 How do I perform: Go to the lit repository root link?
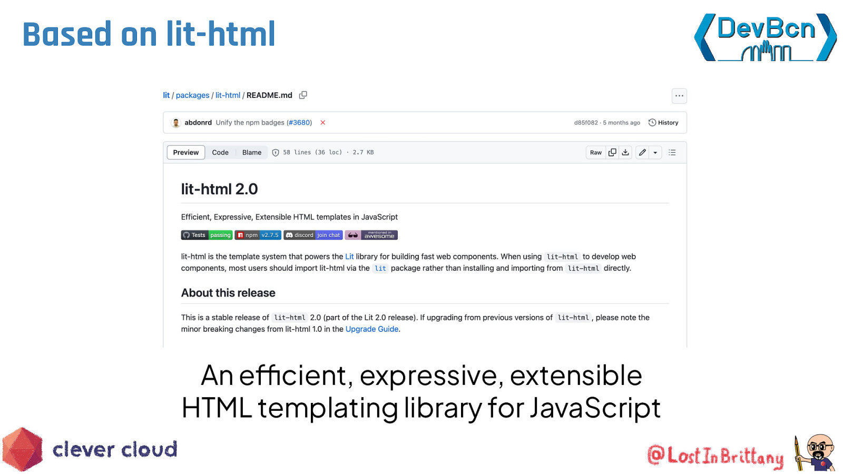[x=166, y=95]
